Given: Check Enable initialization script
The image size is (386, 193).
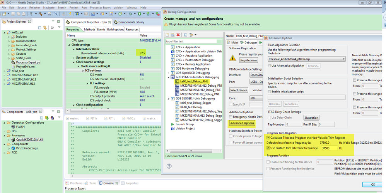Looking at the screenshot, I should coord(269,91).
